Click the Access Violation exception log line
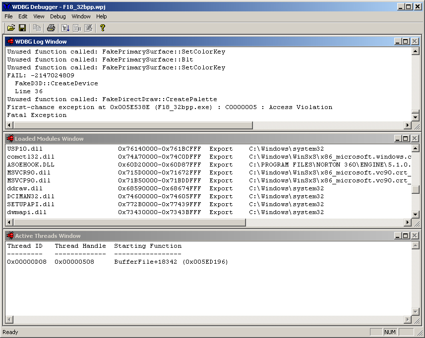Image resolution: width=425 pixels, height=338 pixels. pyautogui.click(x=170, y=107)
